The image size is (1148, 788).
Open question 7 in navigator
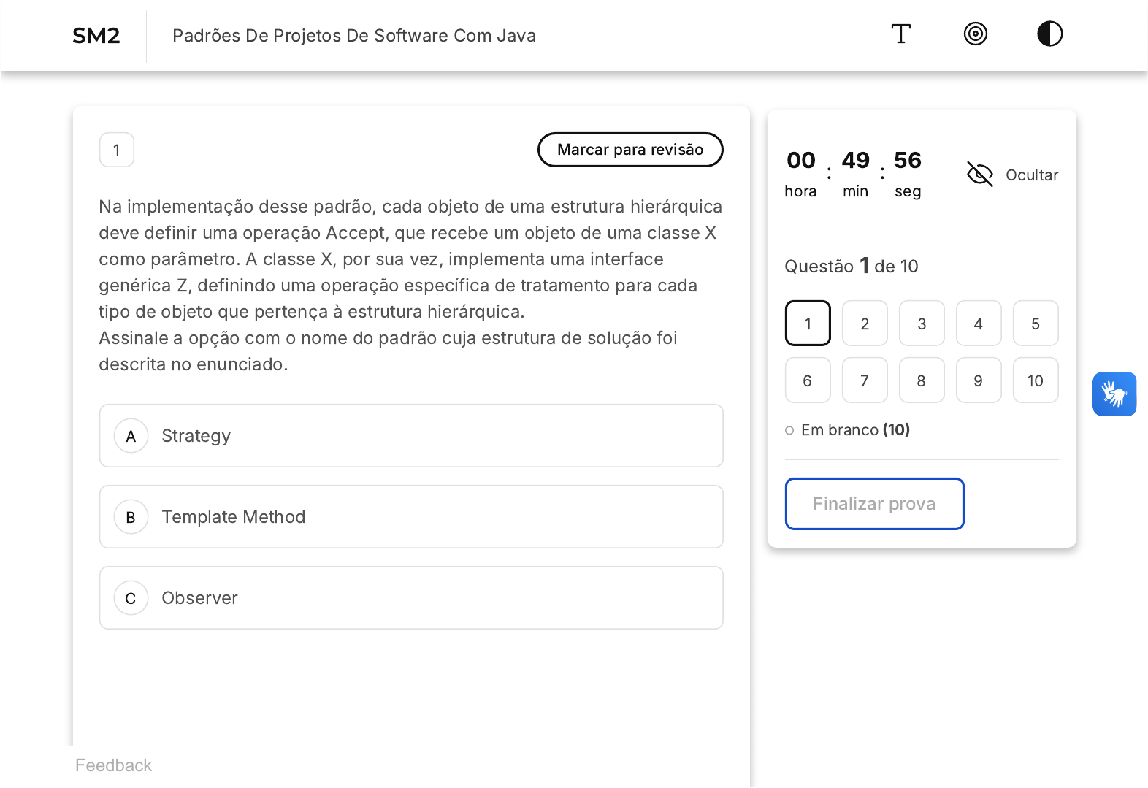(865, 380)
